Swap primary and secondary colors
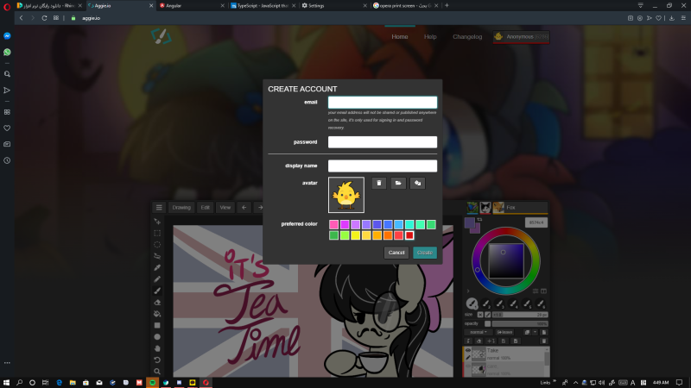Screen dimensions: 691x388 coord(479,219)
